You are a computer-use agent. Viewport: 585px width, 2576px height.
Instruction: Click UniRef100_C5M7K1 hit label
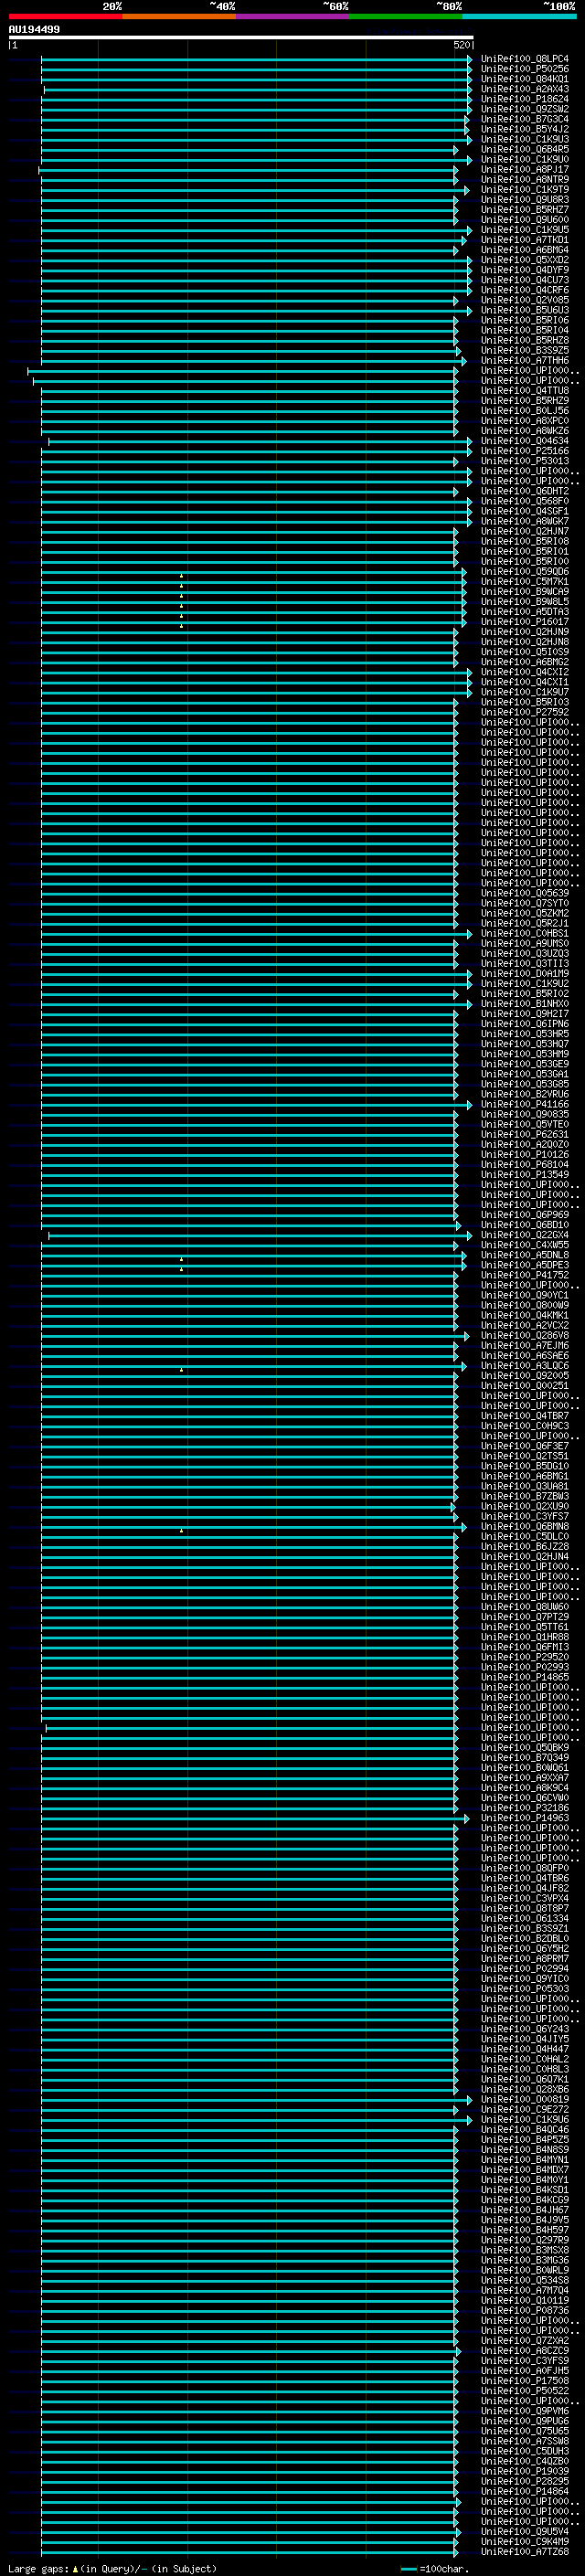[x=525, y=582]
